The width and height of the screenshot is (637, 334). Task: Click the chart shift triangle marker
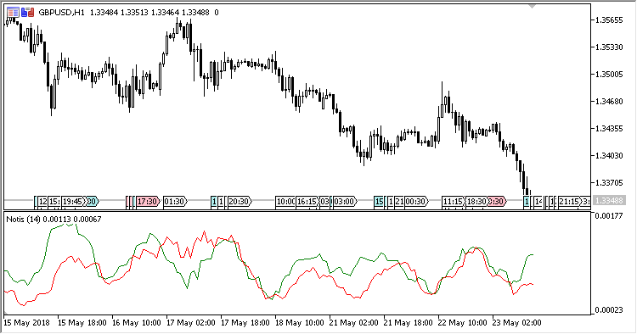coord(532,6)
